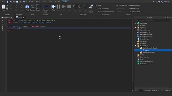Screen dimensions: 172x96
Task: Expand the Workspace tree node
Action: pyautogui.click(x=135, y=23)
